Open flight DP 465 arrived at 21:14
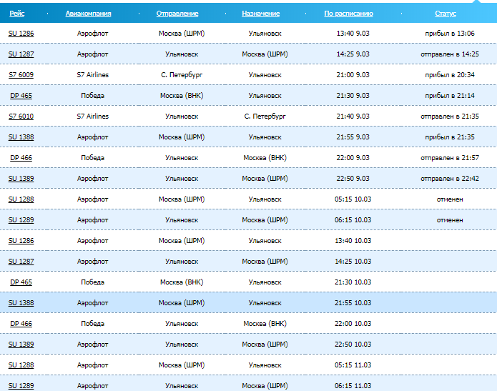497x391 pixels. point(21,95)
